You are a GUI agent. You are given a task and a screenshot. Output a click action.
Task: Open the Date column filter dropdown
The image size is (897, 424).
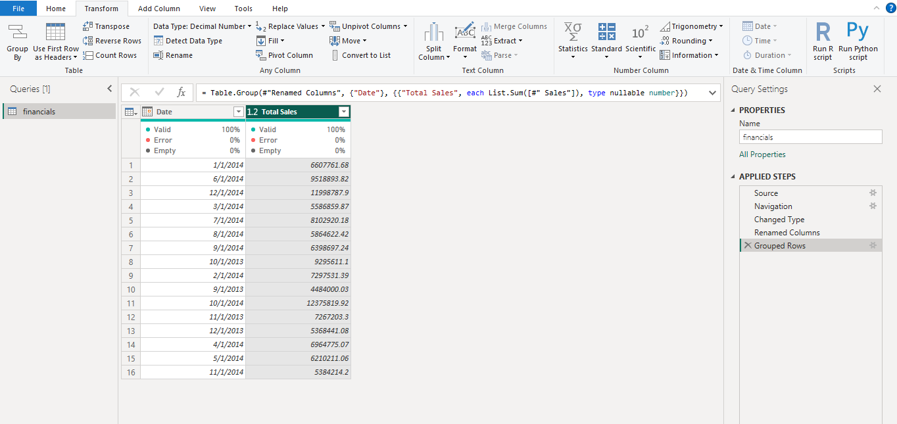(x=238, y=112)
